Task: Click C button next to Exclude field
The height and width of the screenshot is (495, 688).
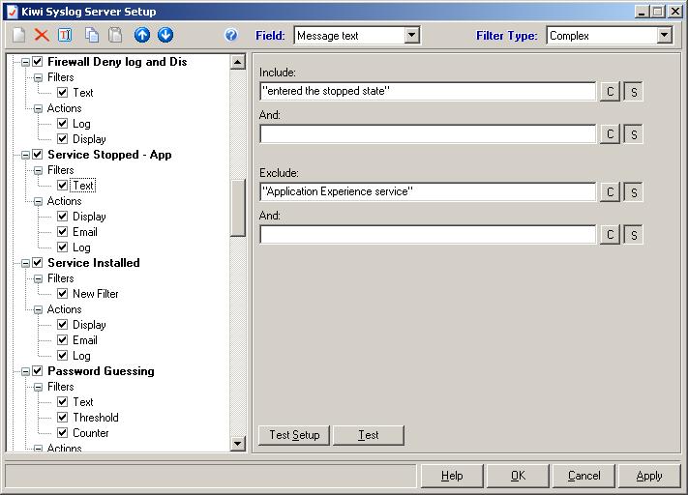Action: (610, 192)
